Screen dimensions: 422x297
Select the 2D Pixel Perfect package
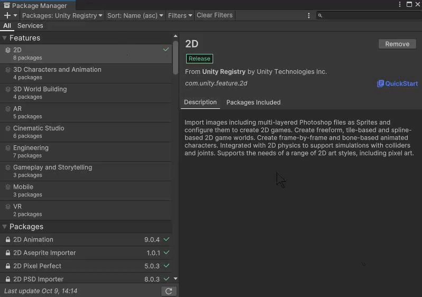point(86,266)
